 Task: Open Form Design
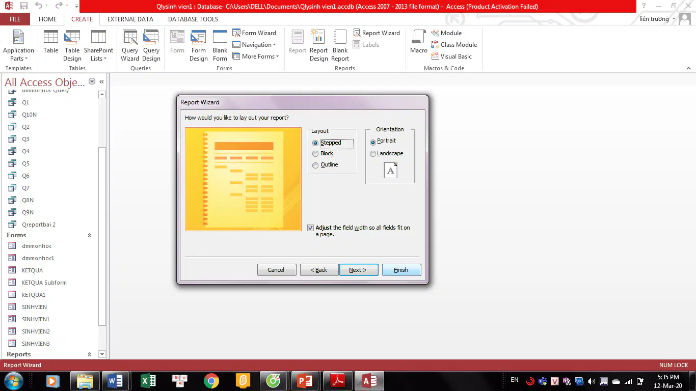tap(199, 45)
